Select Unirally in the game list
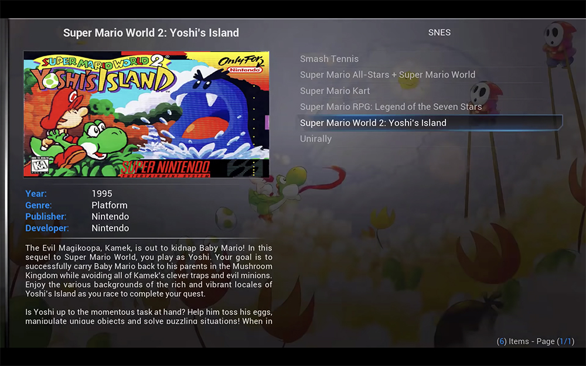Viewport: 586px width, 366px height. pyautogui.click(x=316, y=139)
